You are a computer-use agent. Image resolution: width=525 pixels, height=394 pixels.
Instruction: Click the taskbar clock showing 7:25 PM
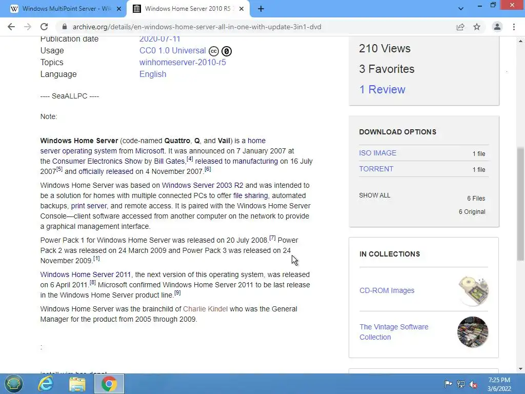[499, 384]
